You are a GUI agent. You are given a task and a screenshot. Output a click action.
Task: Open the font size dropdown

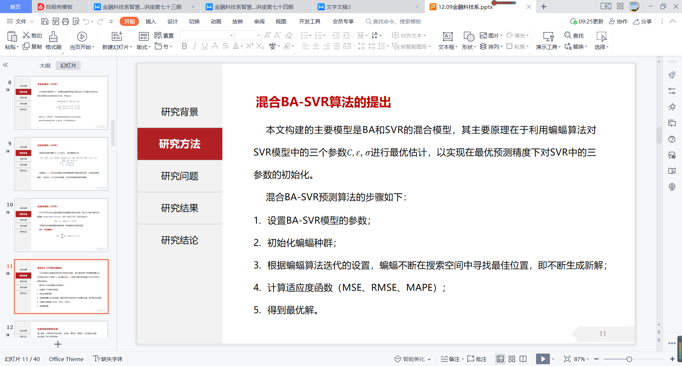pyautogui.click(x=259, y=35)
